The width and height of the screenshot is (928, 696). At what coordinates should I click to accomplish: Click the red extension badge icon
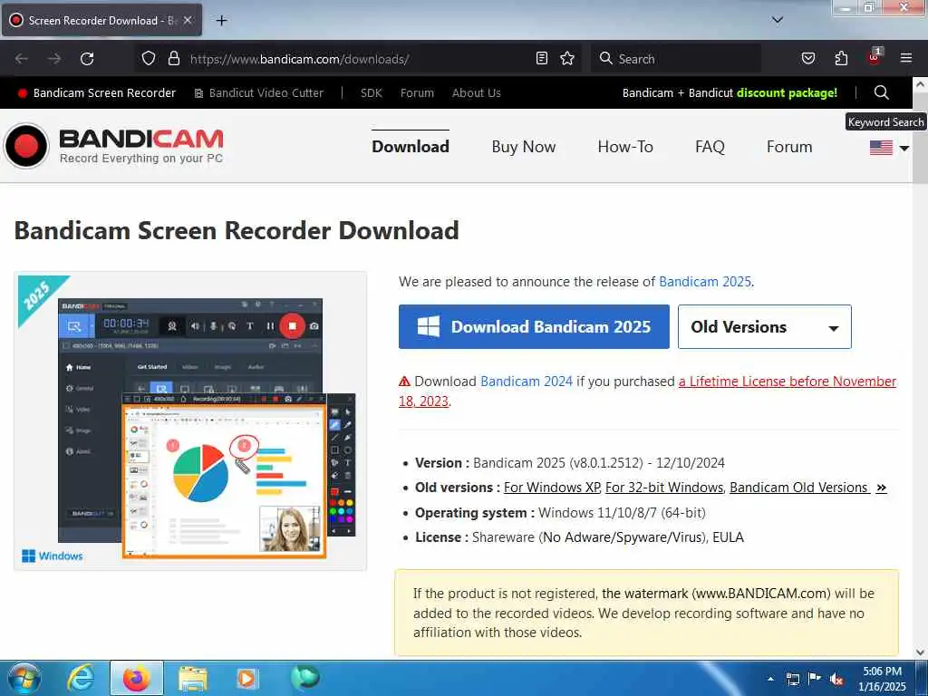click(874, 58)
